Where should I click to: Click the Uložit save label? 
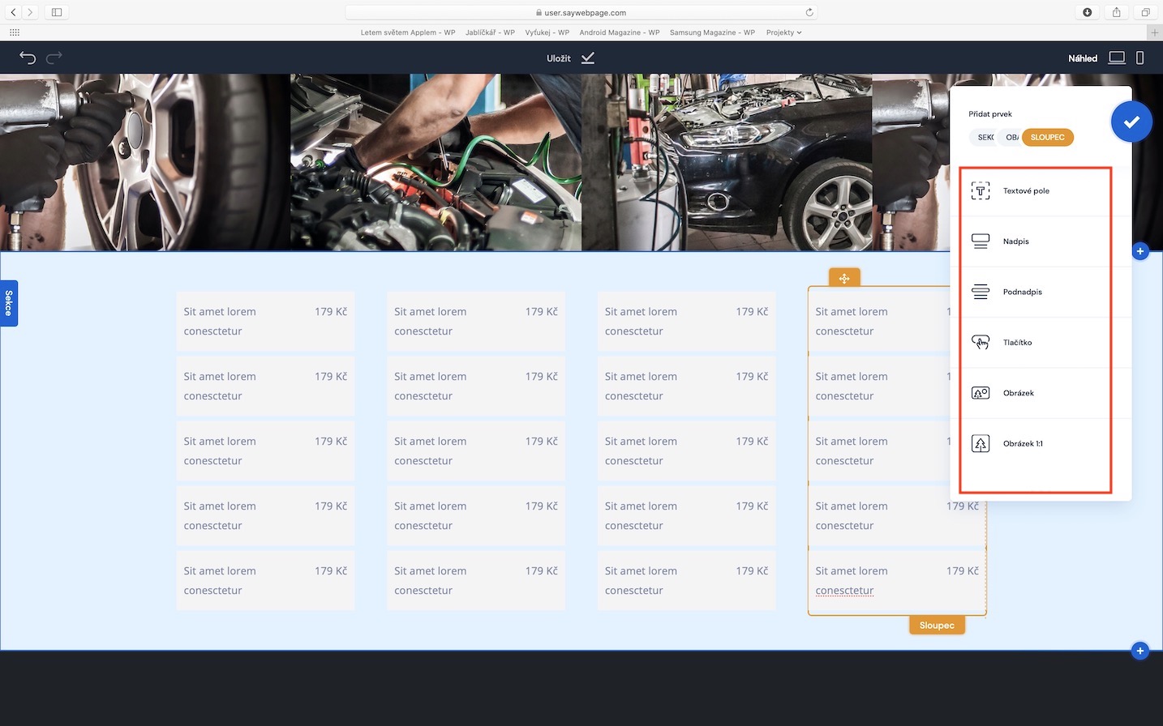click(x=559, y=58)
